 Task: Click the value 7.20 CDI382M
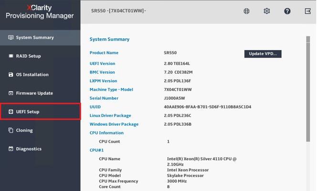(178, 72)
